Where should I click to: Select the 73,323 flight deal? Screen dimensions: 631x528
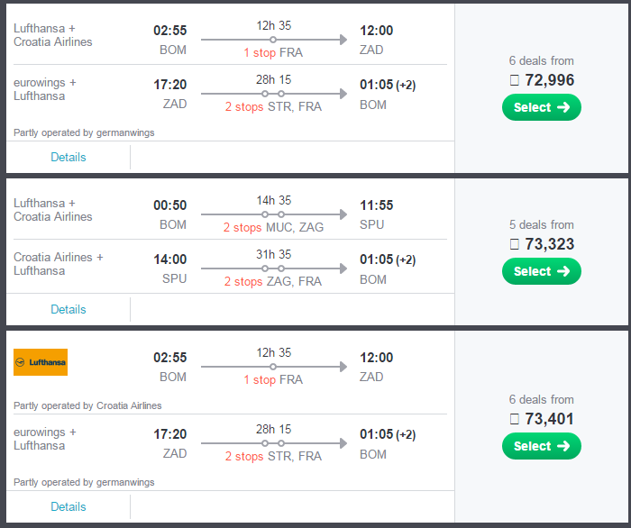[x=541, y=271]
